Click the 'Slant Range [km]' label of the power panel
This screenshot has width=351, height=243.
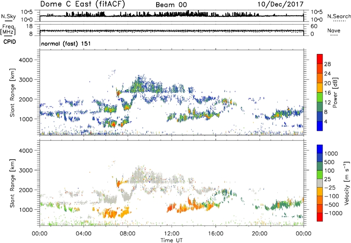coord(12,93)
